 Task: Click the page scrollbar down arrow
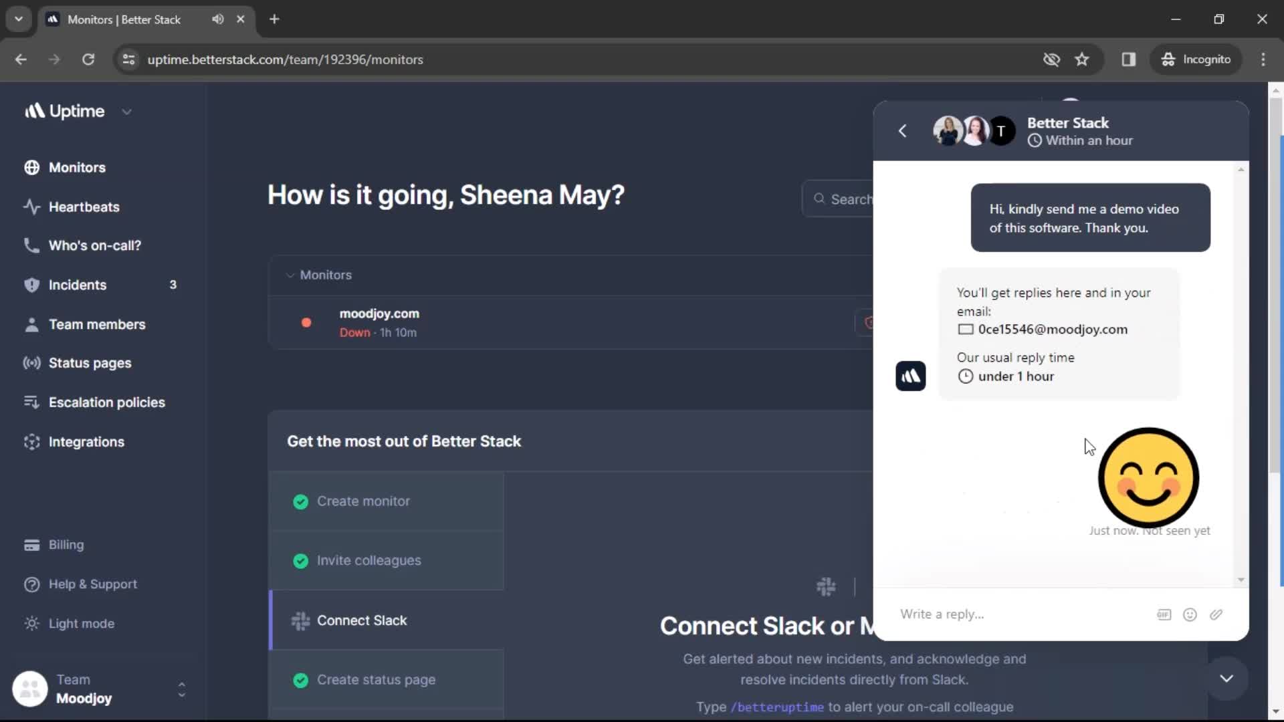click(x=1275, y=712)
